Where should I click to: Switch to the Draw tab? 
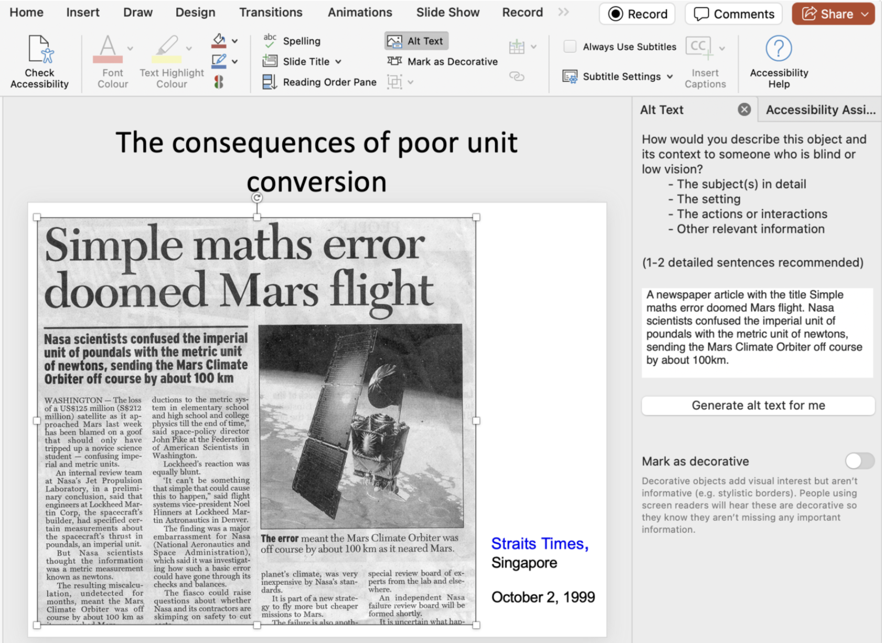click(x=138, y=12)
